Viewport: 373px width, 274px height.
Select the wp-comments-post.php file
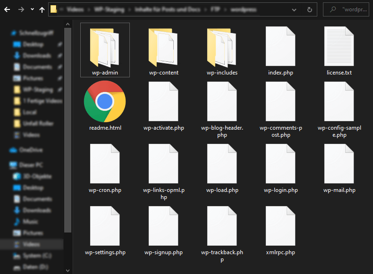(280, 109)
